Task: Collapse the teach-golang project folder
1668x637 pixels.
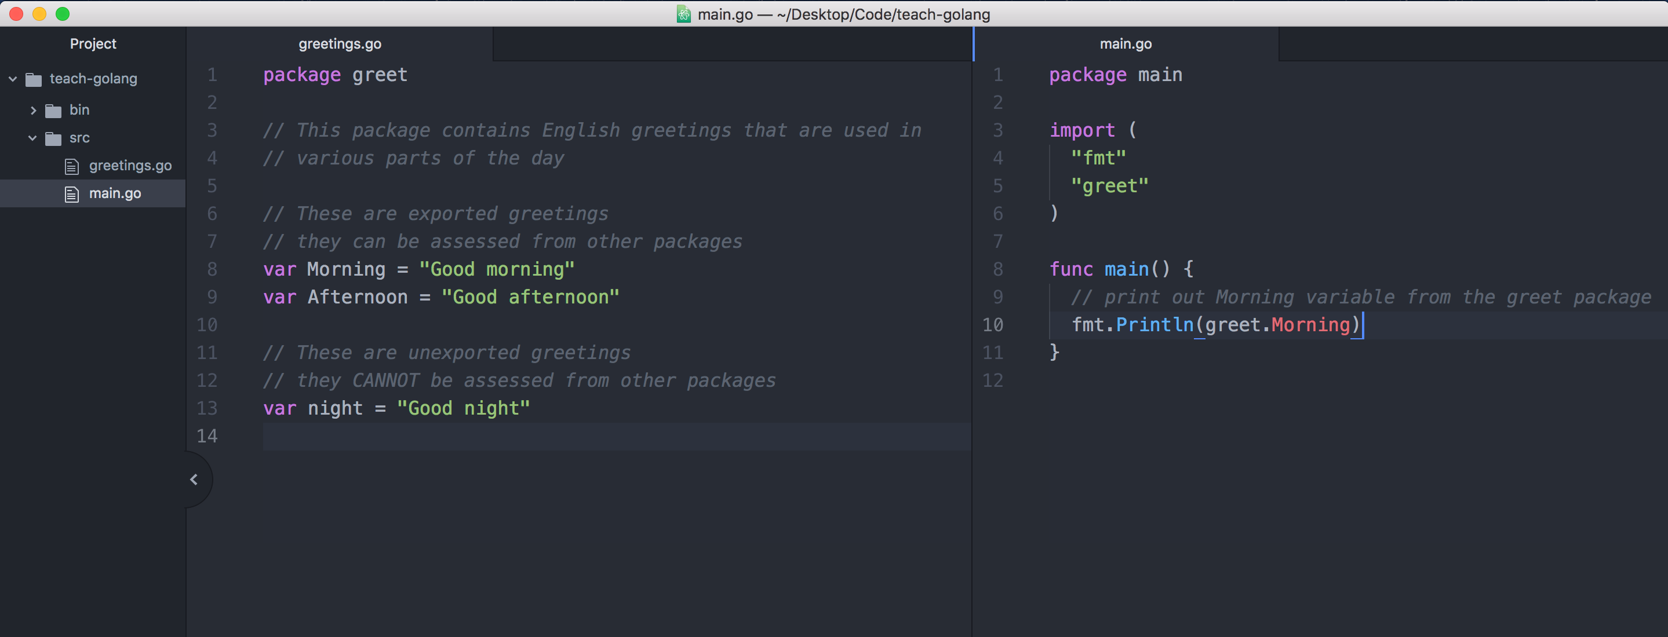Action: (12, 78)
